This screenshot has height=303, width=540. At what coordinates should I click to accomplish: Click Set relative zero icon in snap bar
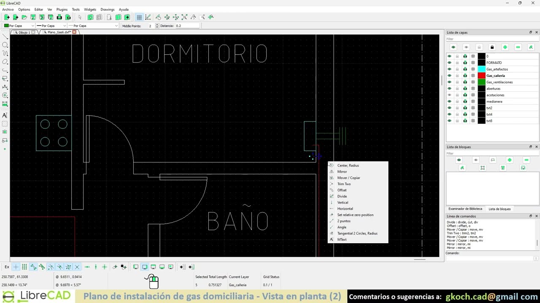pyautogui.click(x=115, y=267)
